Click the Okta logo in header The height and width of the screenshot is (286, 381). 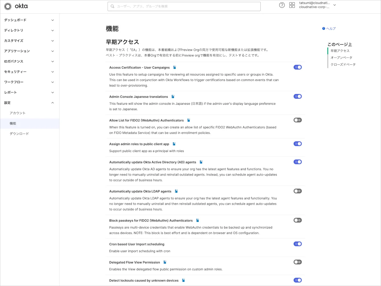click(x=16, y=6)
